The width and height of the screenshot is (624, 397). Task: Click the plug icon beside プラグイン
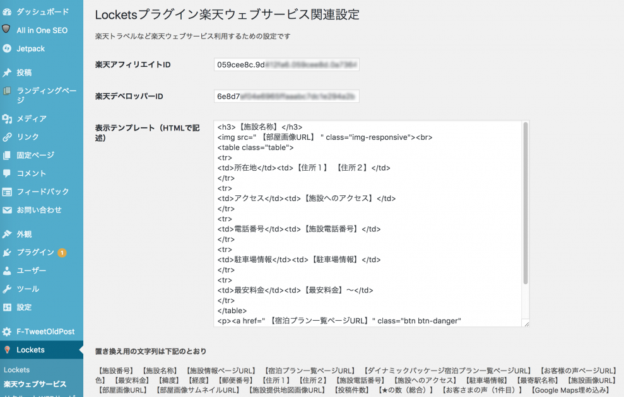pos(7,252)
